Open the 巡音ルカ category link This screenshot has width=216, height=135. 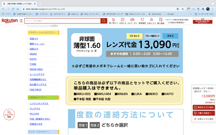34,49
